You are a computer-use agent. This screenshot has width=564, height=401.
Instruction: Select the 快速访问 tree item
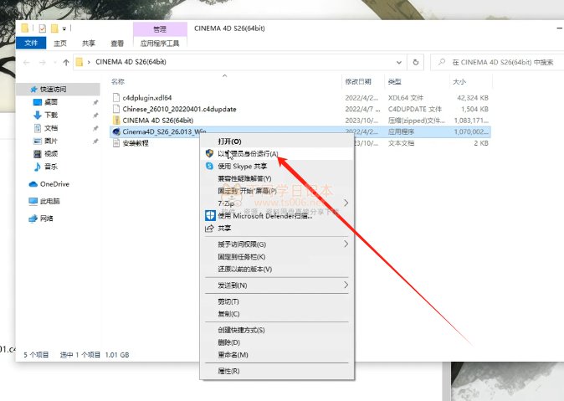pos(58,89)
